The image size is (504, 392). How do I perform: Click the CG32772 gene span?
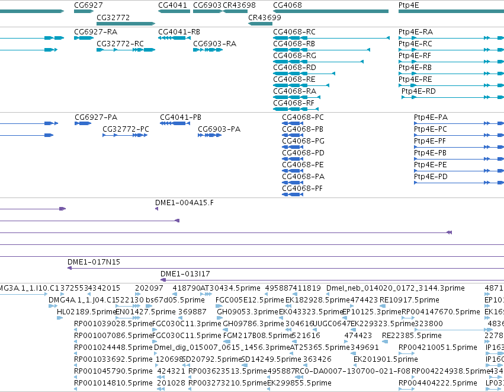(126, 24)
